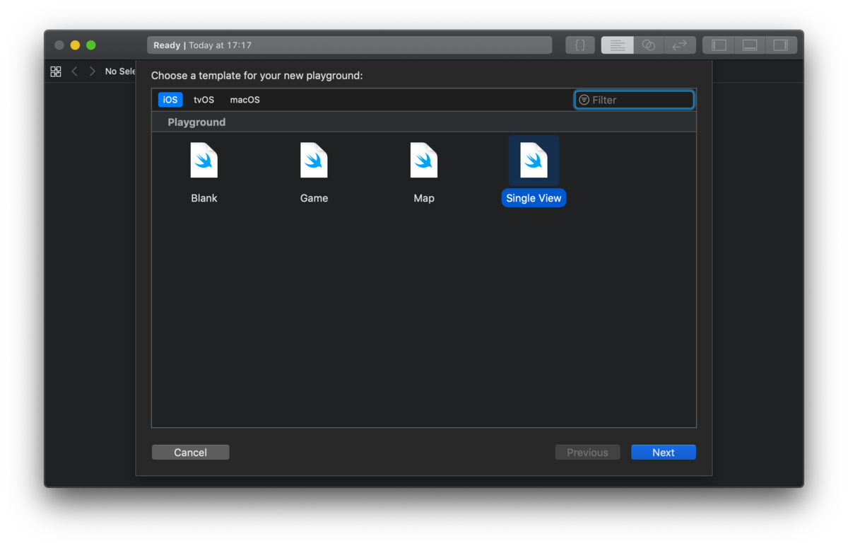Switch to the macOS platform tab

coord(245,100)
